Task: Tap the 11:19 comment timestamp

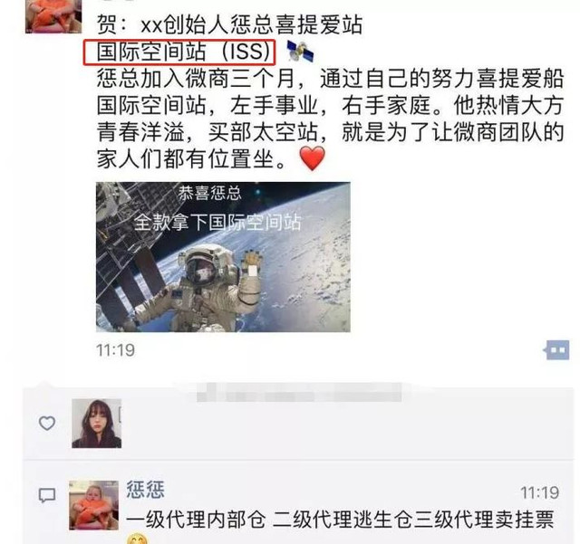Action: (539, 492)
